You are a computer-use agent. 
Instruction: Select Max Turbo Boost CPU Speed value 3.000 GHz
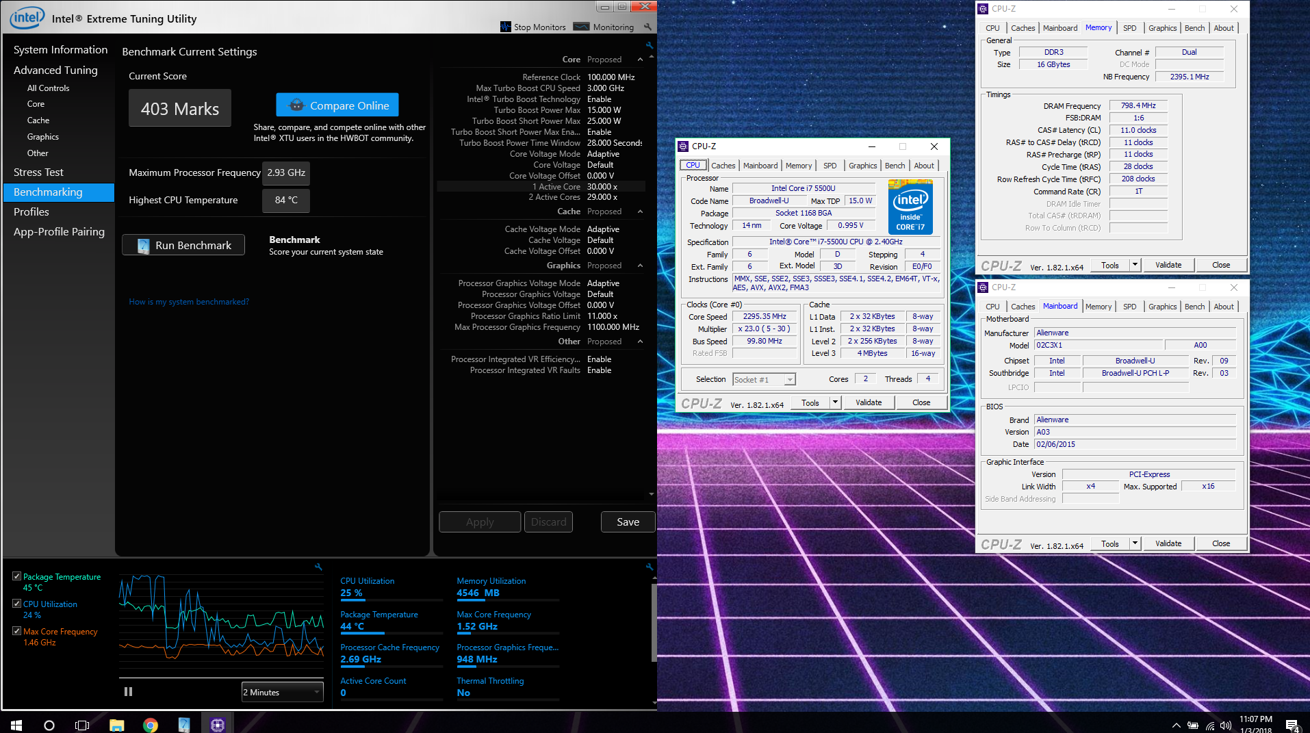click(605, 88)
